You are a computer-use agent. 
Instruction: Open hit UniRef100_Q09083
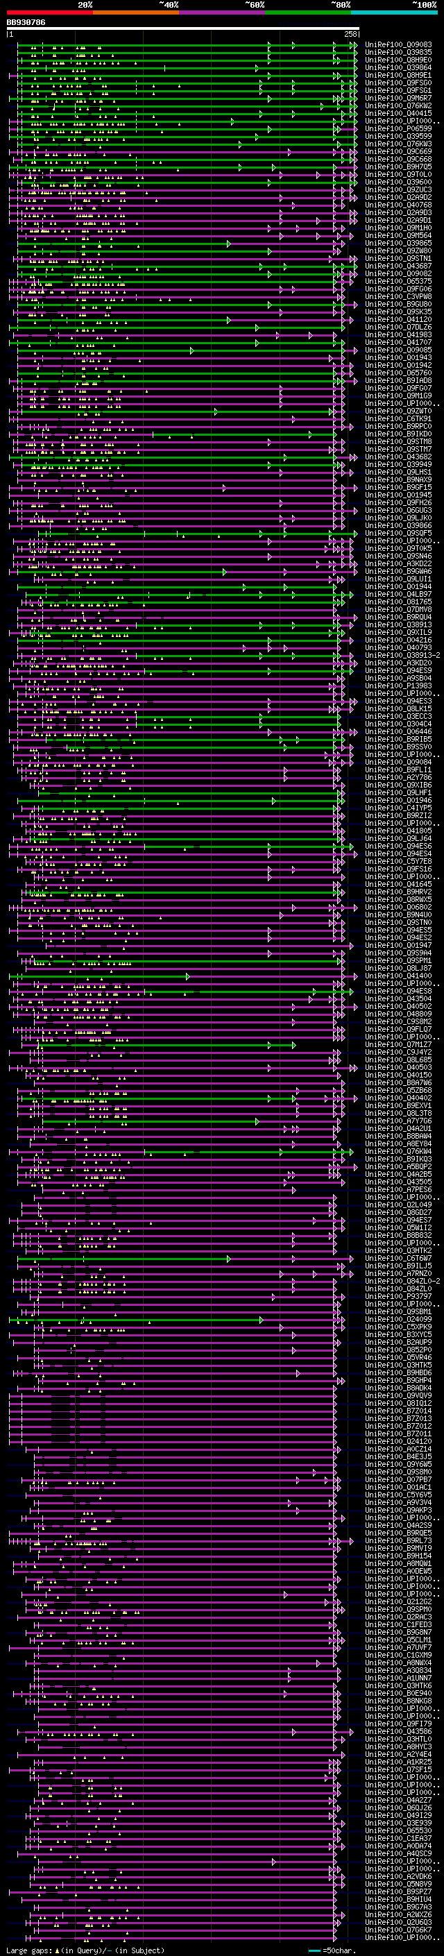[x=398, y=45]
